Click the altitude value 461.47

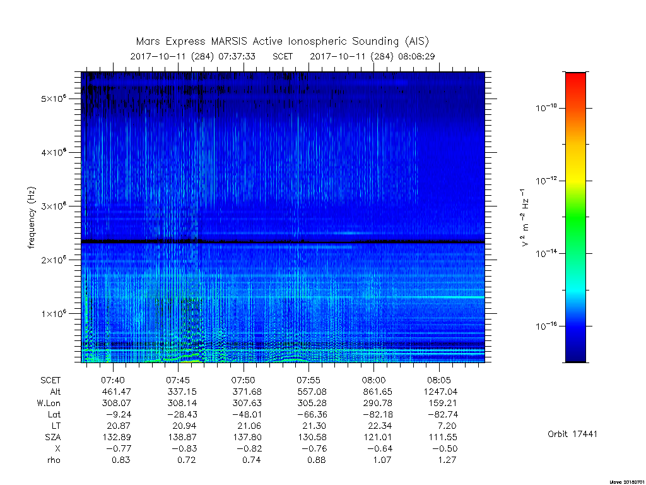coord(116,392)
